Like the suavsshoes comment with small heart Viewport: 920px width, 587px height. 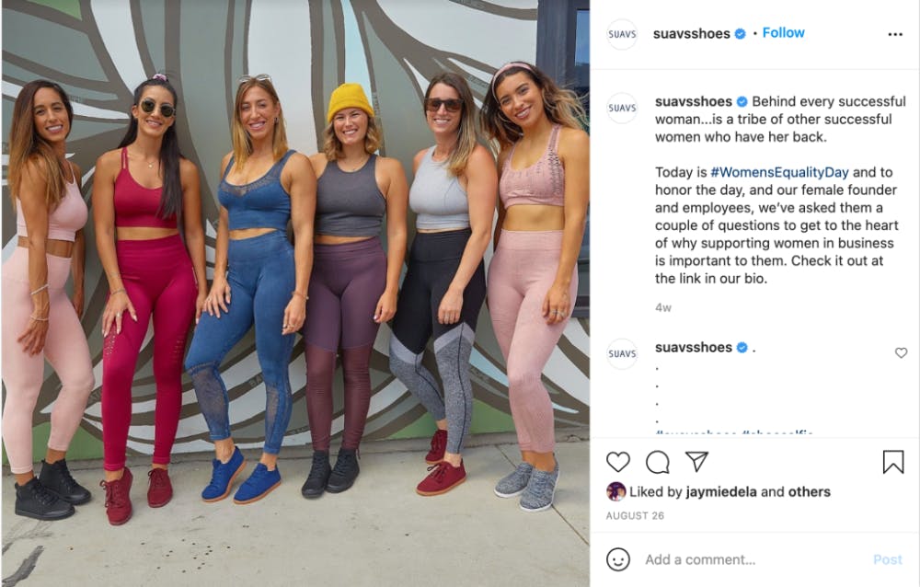[901, 352]
